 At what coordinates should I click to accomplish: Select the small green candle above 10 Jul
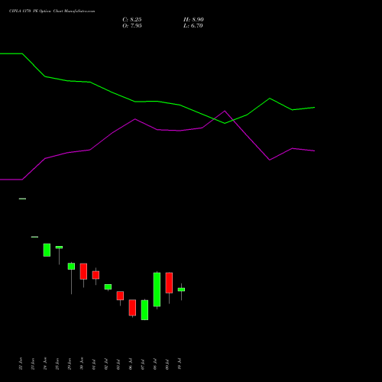click(181, 290)
